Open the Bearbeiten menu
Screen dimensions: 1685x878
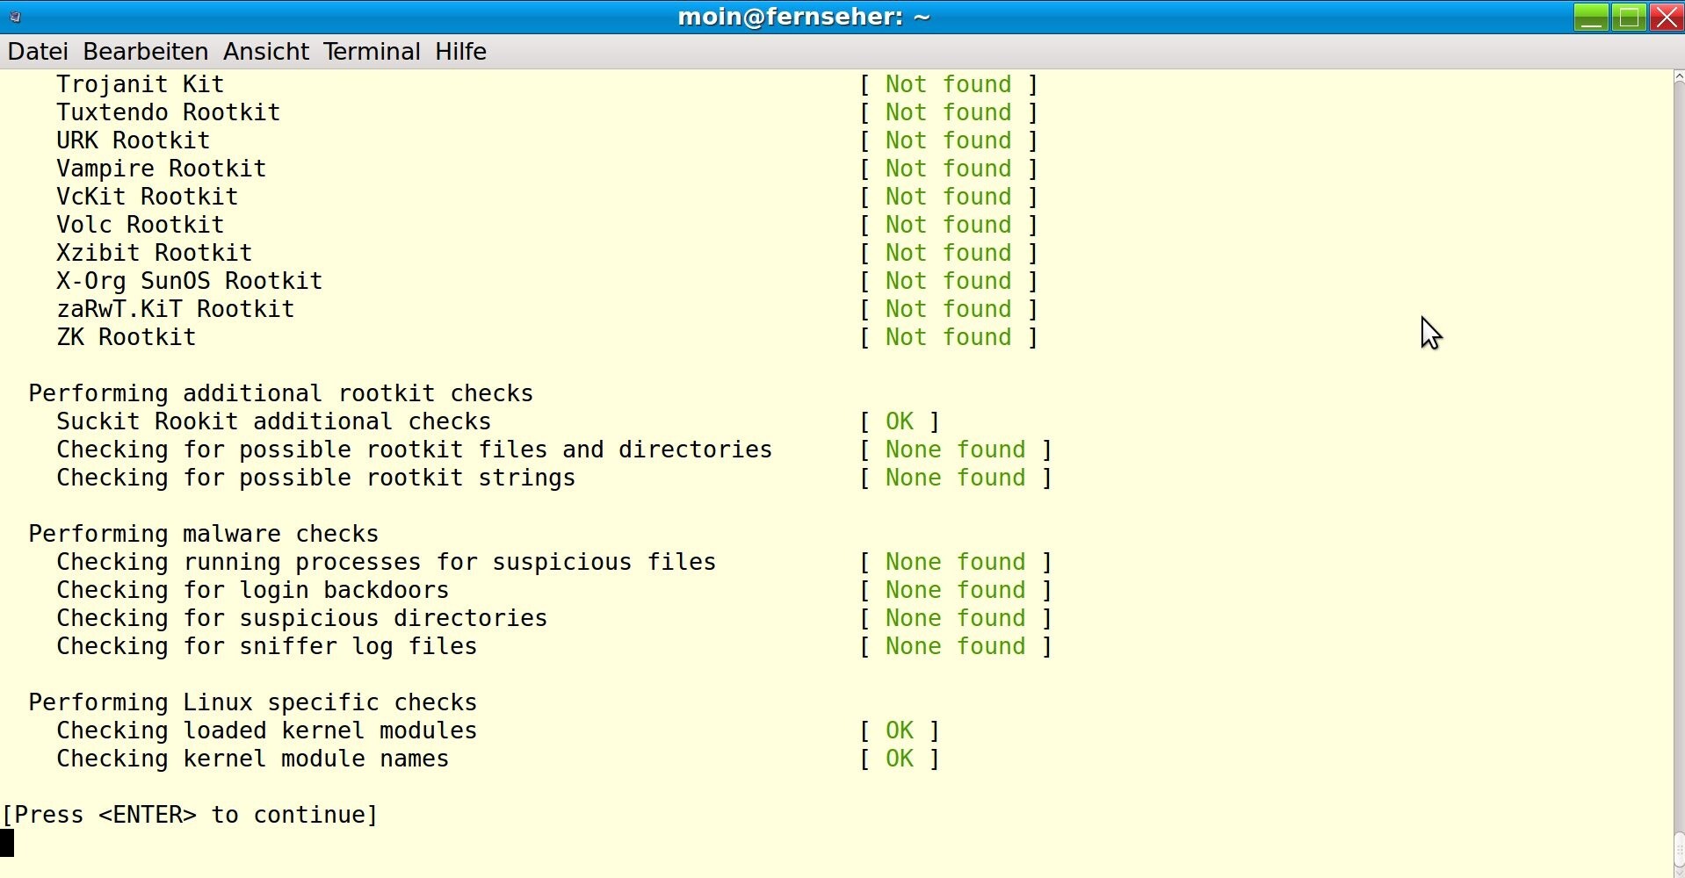pos(146,51)
